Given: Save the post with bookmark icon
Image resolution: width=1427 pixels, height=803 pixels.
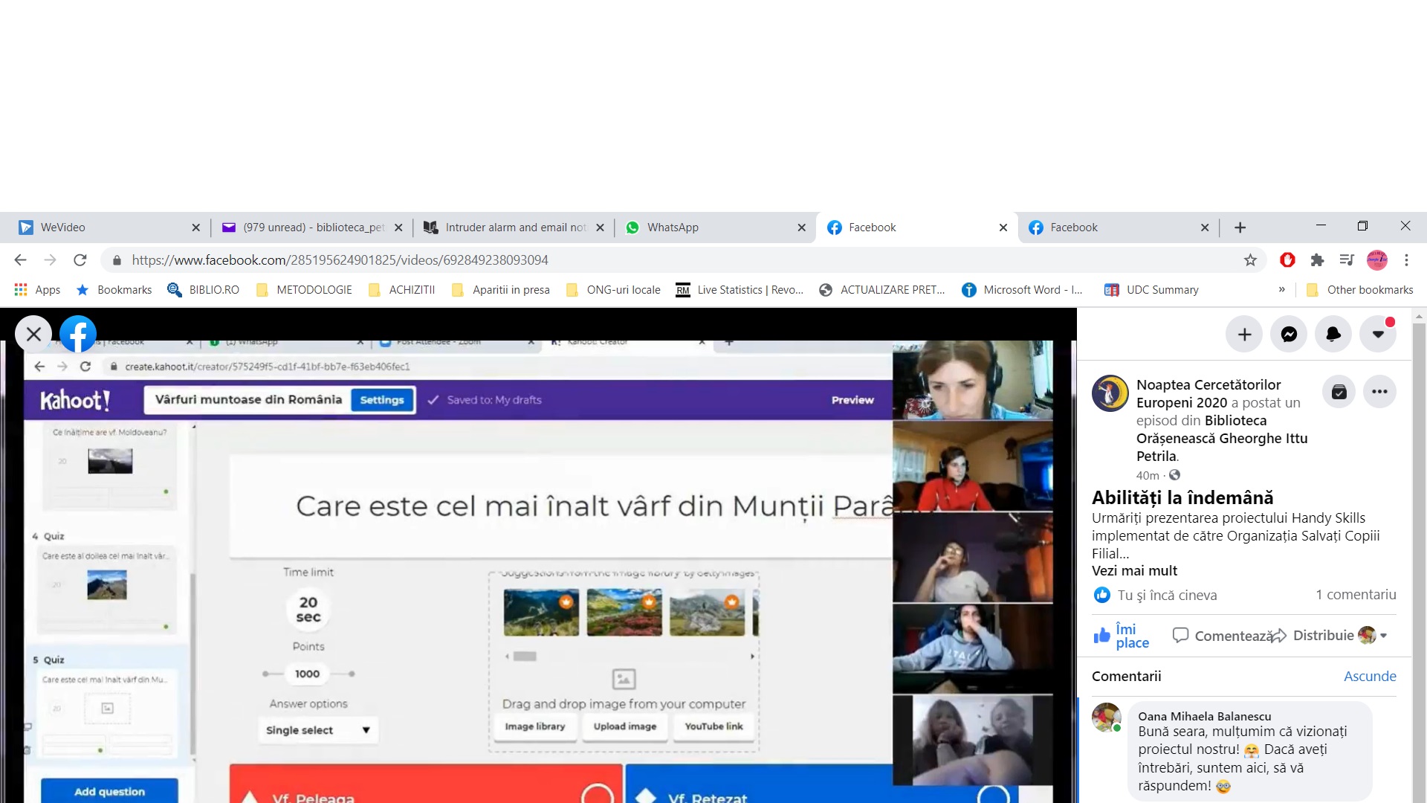Looking at the screenshot, I should (x=1339, y=392).
